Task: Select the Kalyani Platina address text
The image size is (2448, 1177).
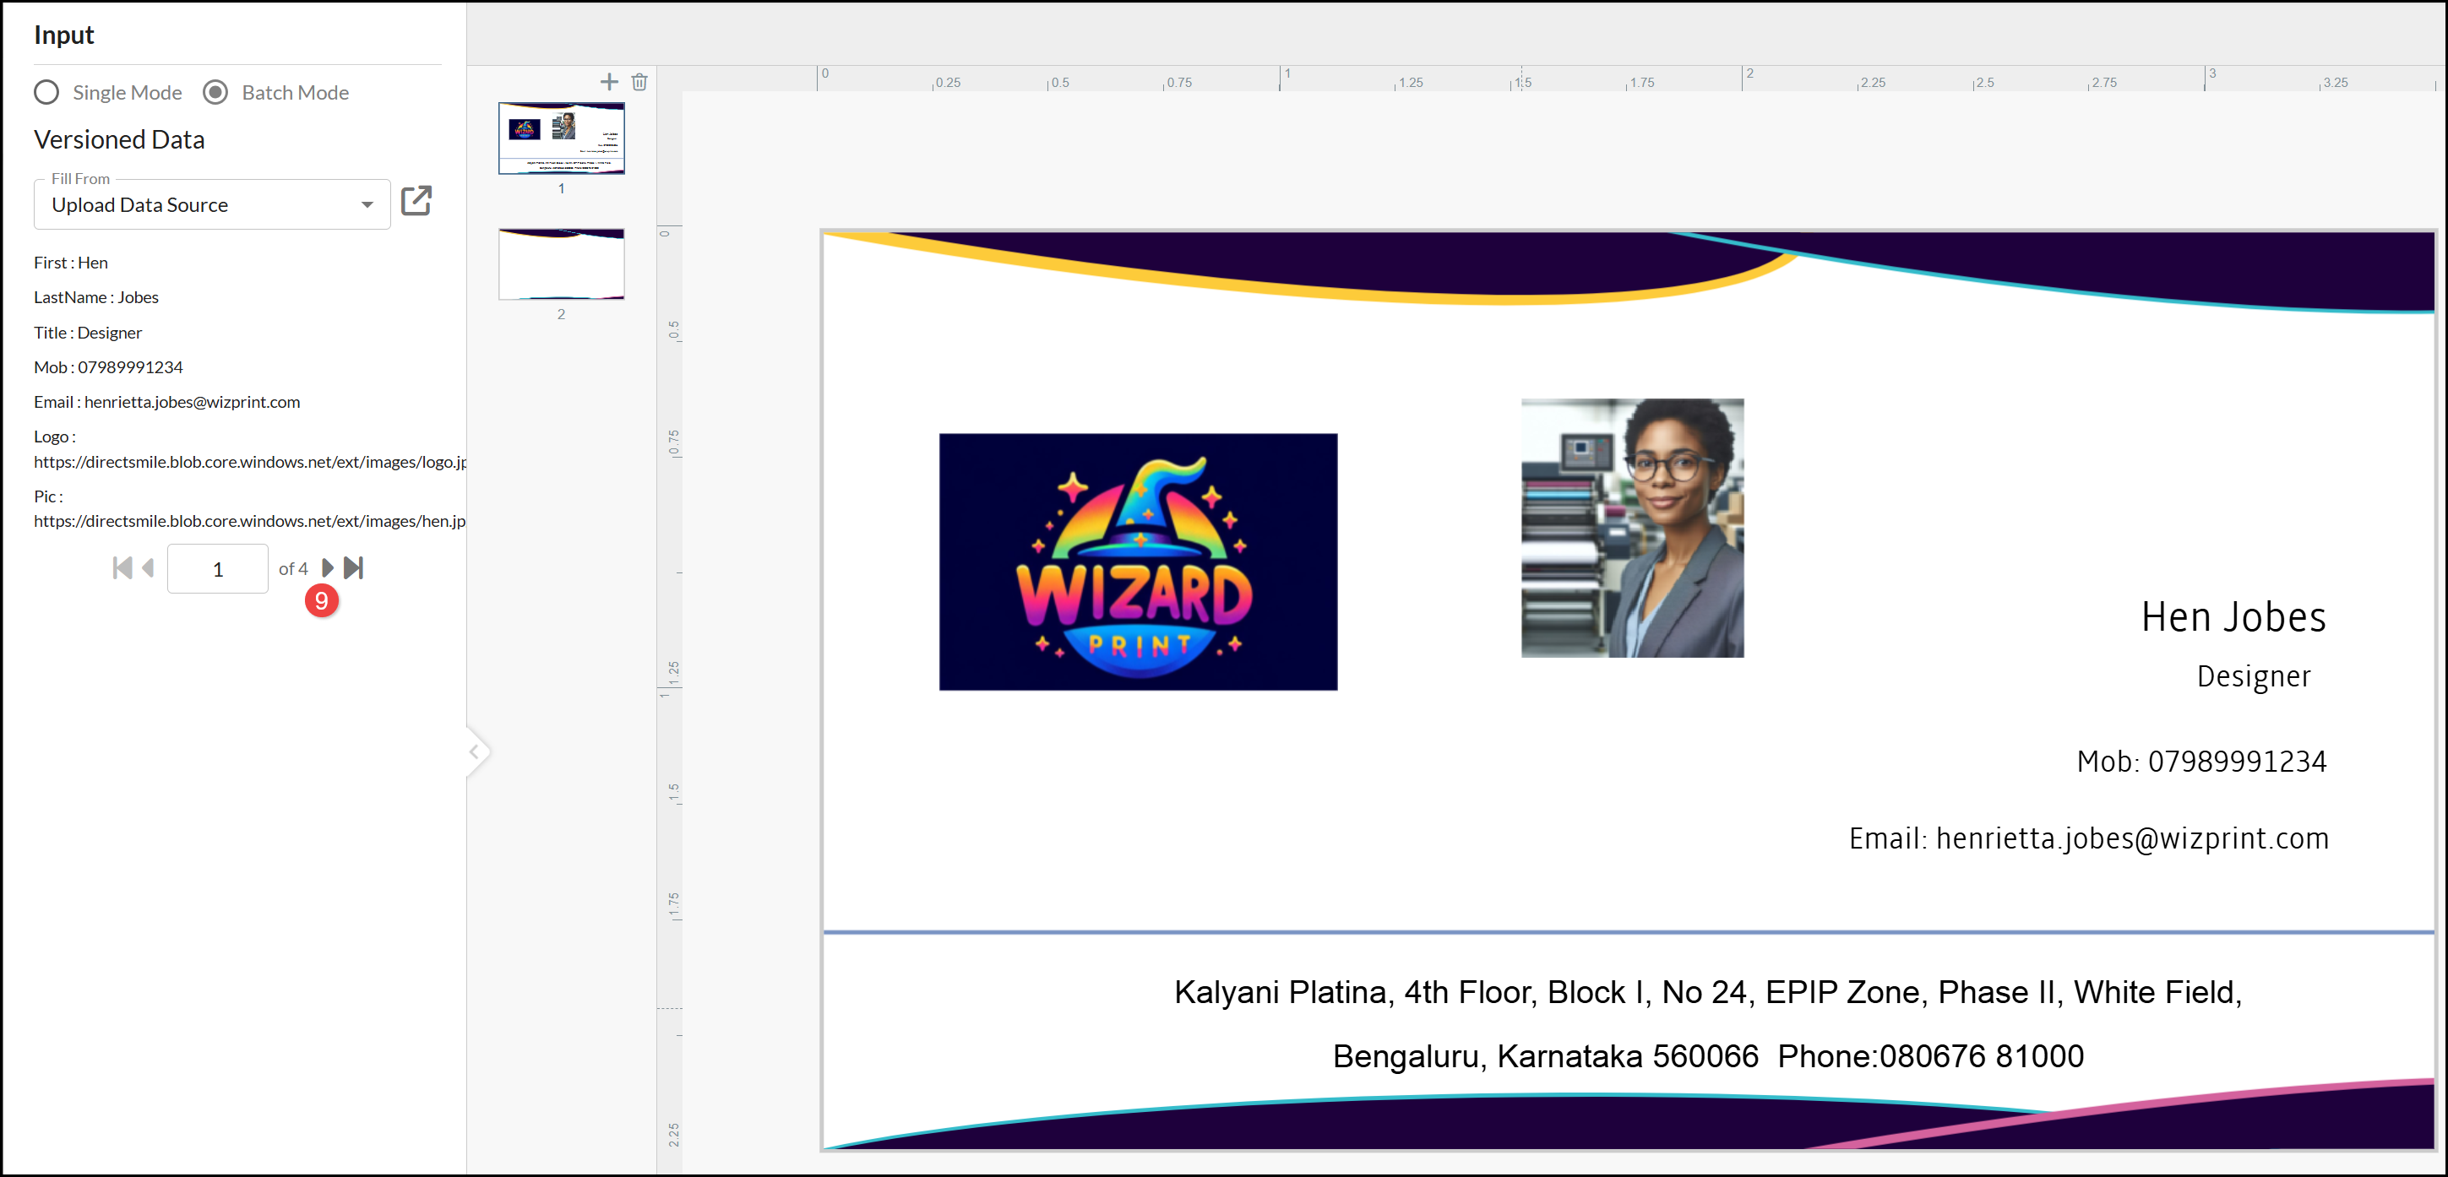Action: point(1706,993)
